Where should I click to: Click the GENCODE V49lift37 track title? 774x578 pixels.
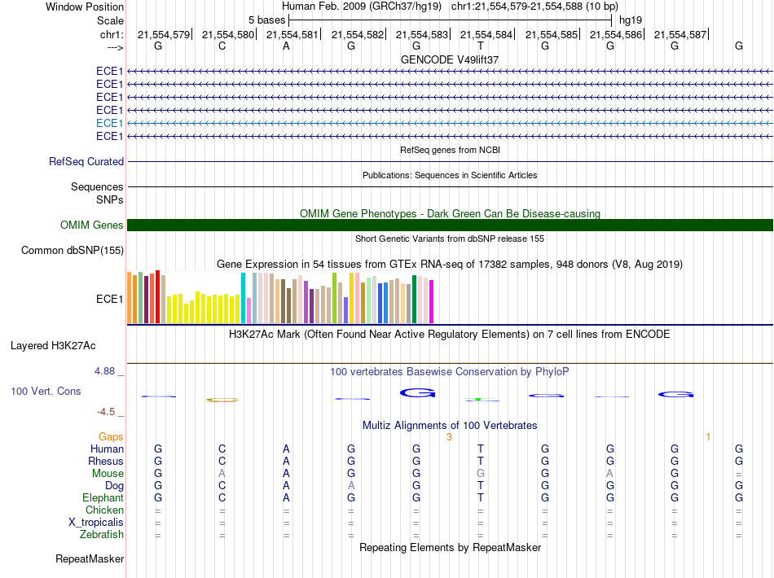click(450, 59)
